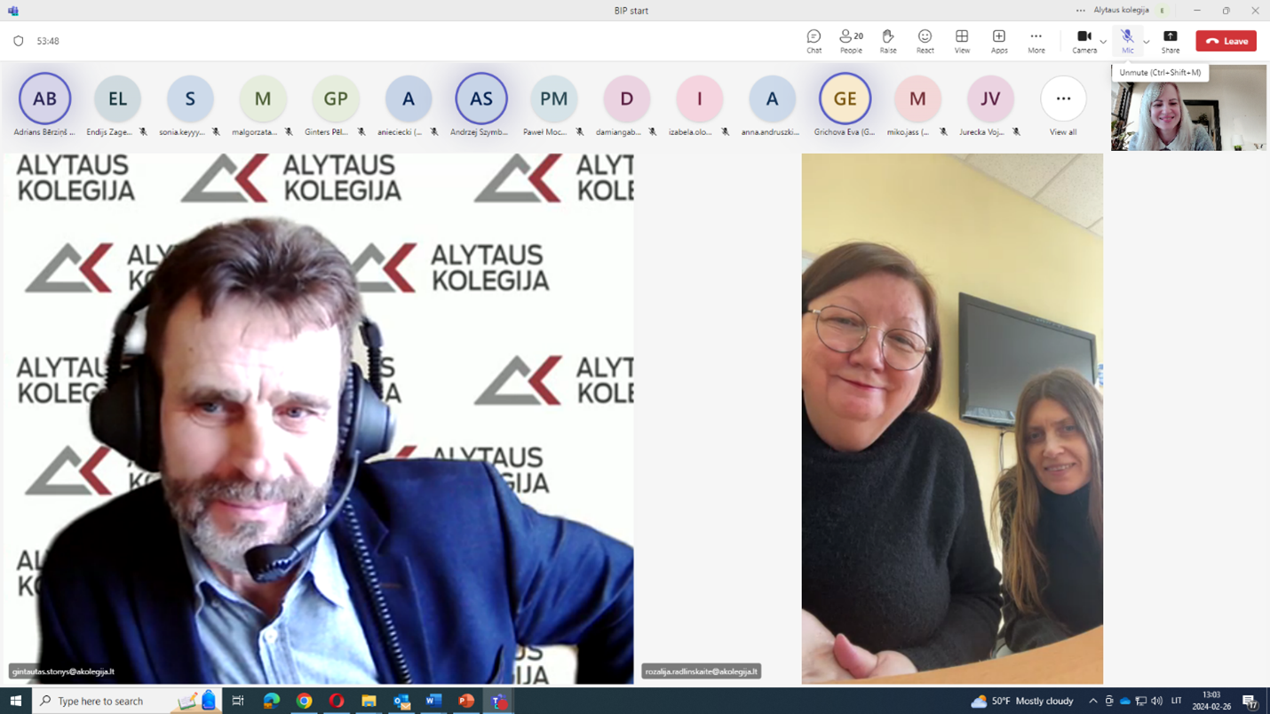Open the Windows Start menu
This screenshot has height=714, width=1270.
(x=15, y=701)
